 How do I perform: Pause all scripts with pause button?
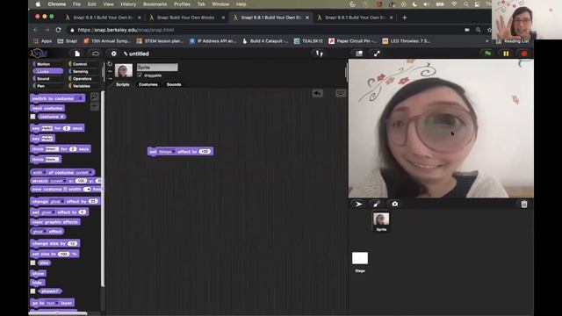[x=506, y=54]
